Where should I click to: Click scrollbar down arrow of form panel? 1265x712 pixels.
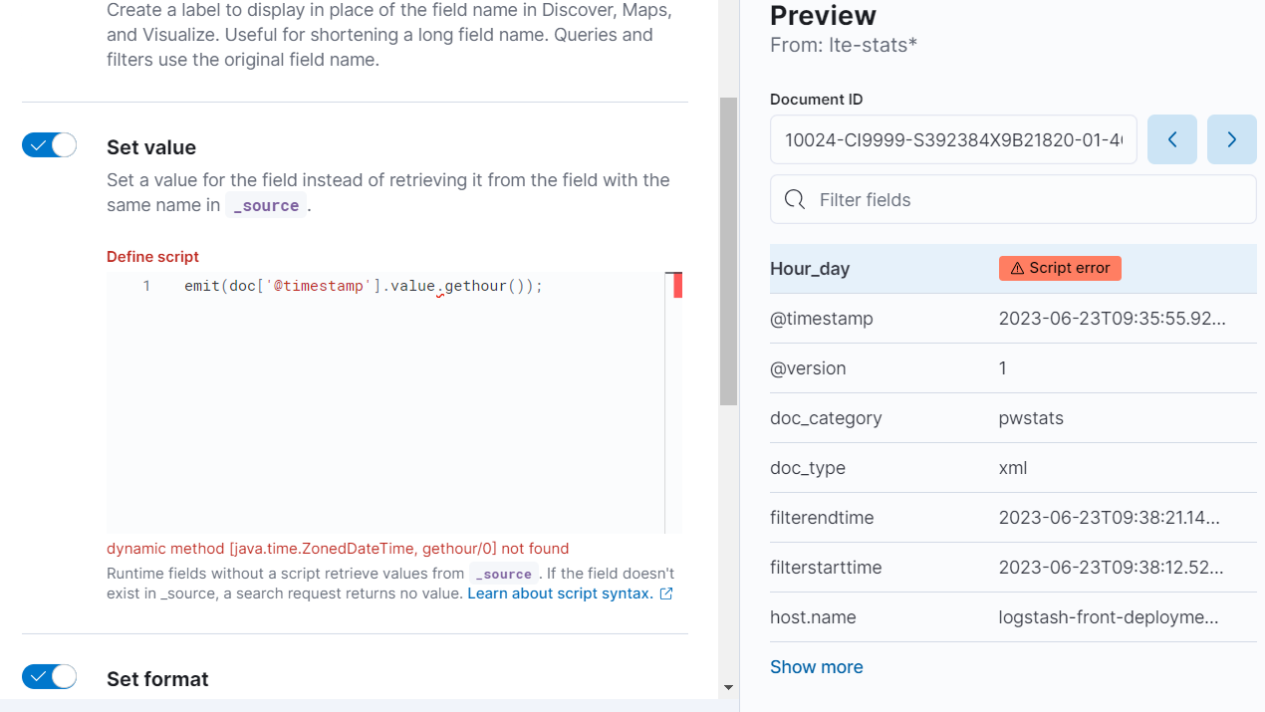pos(728,687)
